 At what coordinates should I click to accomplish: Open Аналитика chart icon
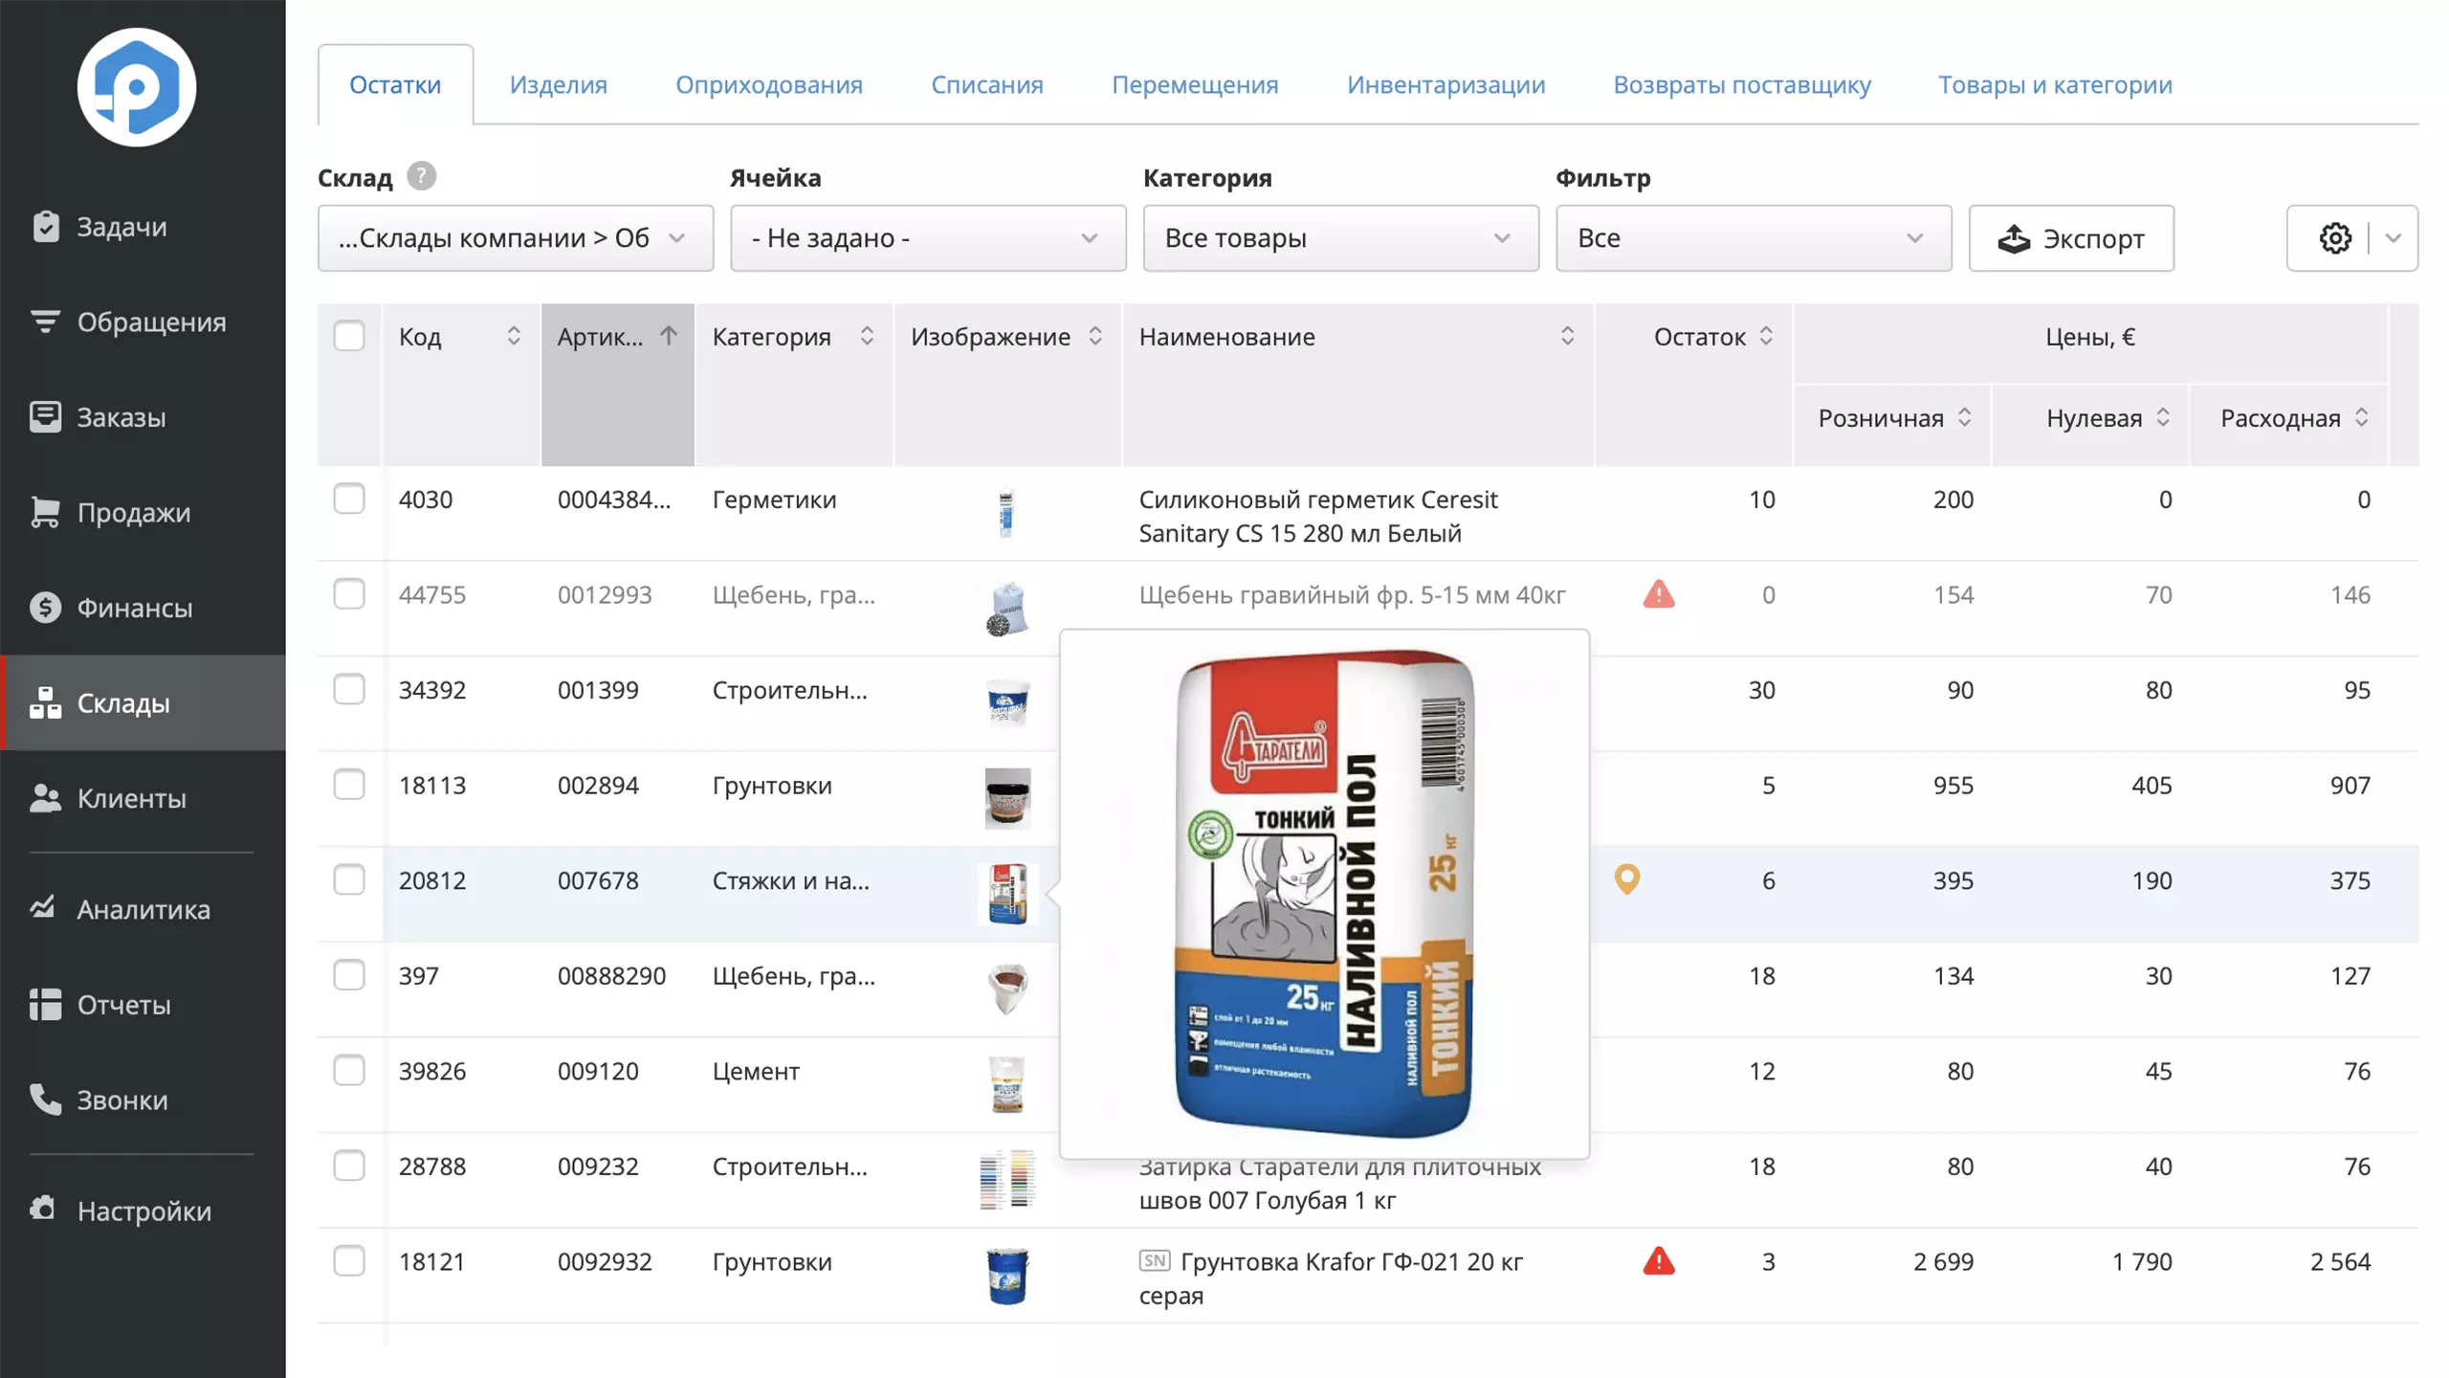point(43,907)
